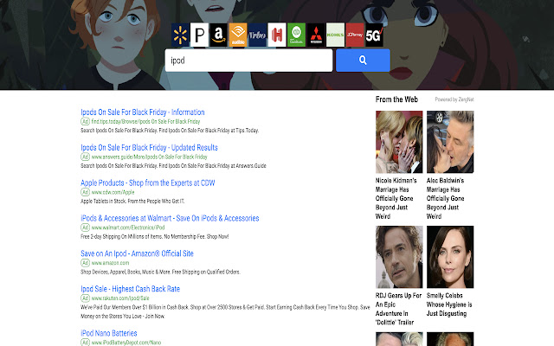Open 'iPods & Accessories at Walmart' result

click(x=170, y=218)
